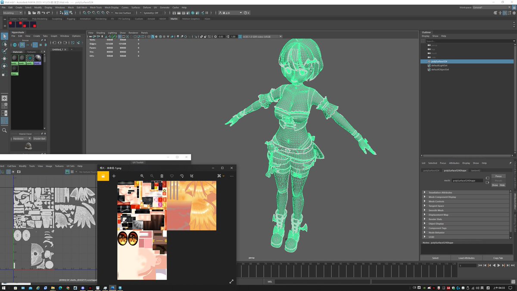Click three-dots more icon in Photos viewer
The height and width of the screenshot is (291, 517).
click(x=231, y=176)
